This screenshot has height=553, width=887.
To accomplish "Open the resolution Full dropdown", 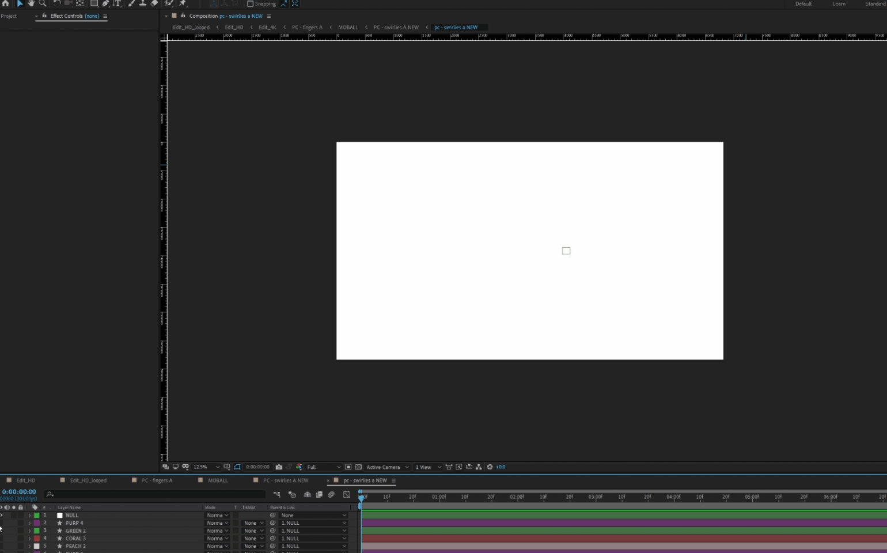I will 324,467.
